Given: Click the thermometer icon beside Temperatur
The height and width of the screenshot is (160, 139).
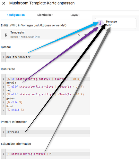Looking at the screenshot, I should (6, 35).
